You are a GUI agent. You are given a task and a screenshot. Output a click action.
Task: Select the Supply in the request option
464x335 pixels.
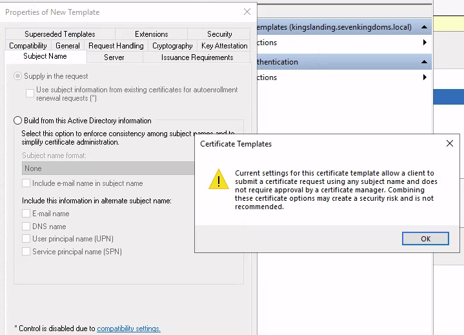18,76
